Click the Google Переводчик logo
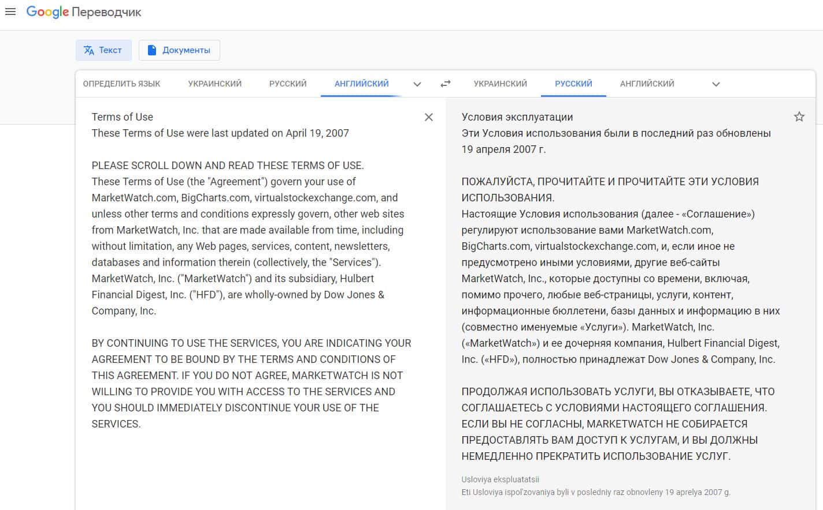823x510 pixels. [x=84, y=12]
